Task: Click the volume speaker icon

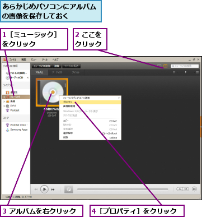Action: pos(194,189)
